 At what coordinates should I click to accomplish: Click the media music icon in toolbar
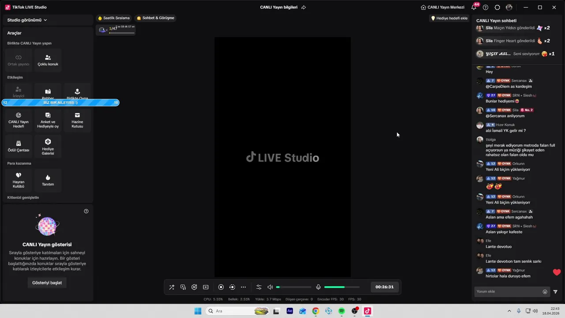[x=183, y=287]
